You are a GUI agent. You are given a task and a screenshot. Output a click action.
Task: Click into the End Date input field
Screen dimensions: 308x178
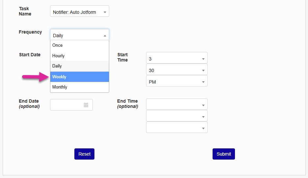point(71,105)
